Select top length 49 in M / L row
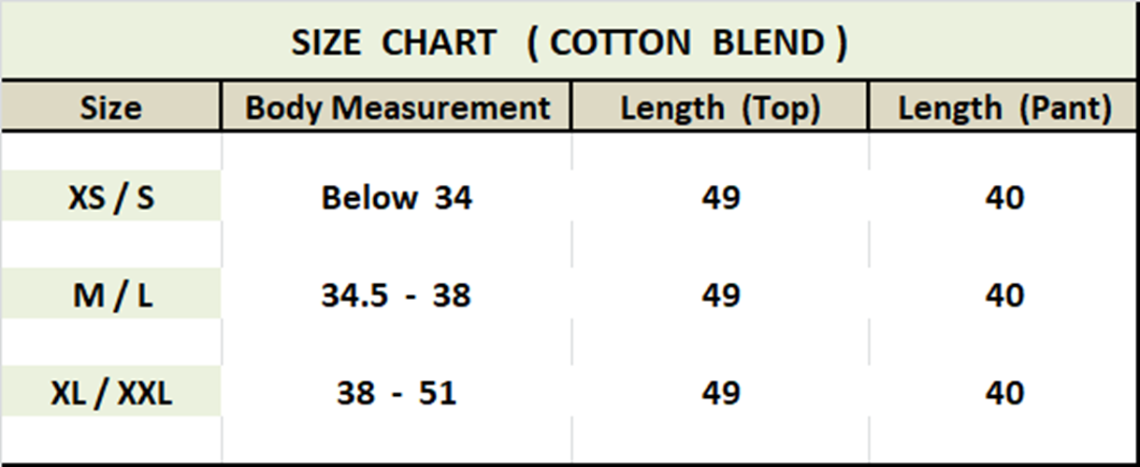 [720, 294]
